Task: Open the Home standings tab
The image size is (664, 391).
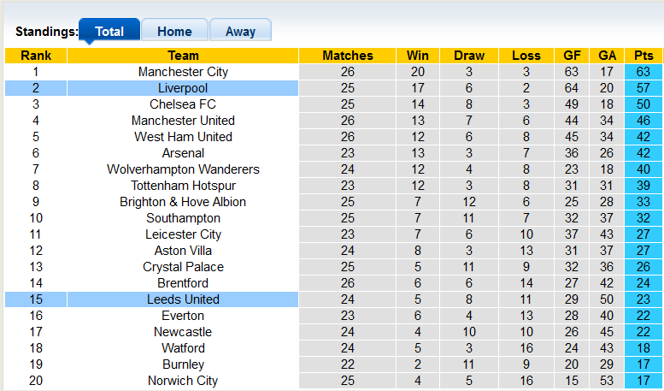Action: coord(174,32)
